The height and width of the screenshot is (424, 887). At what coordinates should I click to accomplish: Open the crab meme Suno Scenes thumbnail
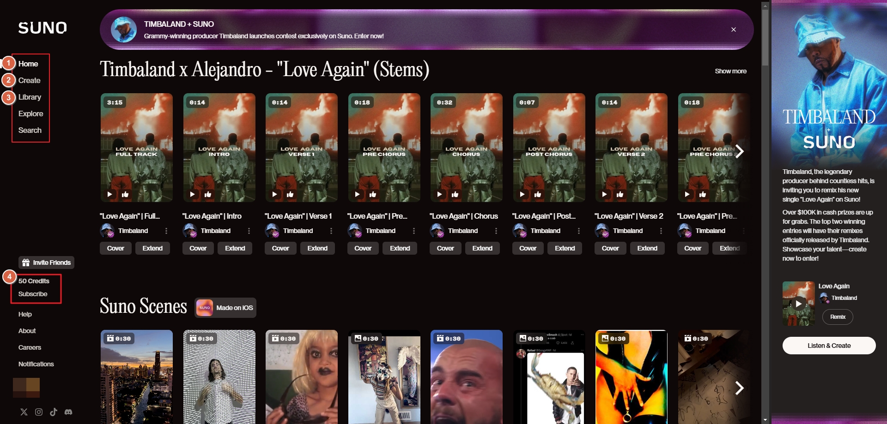coord(549,377)
